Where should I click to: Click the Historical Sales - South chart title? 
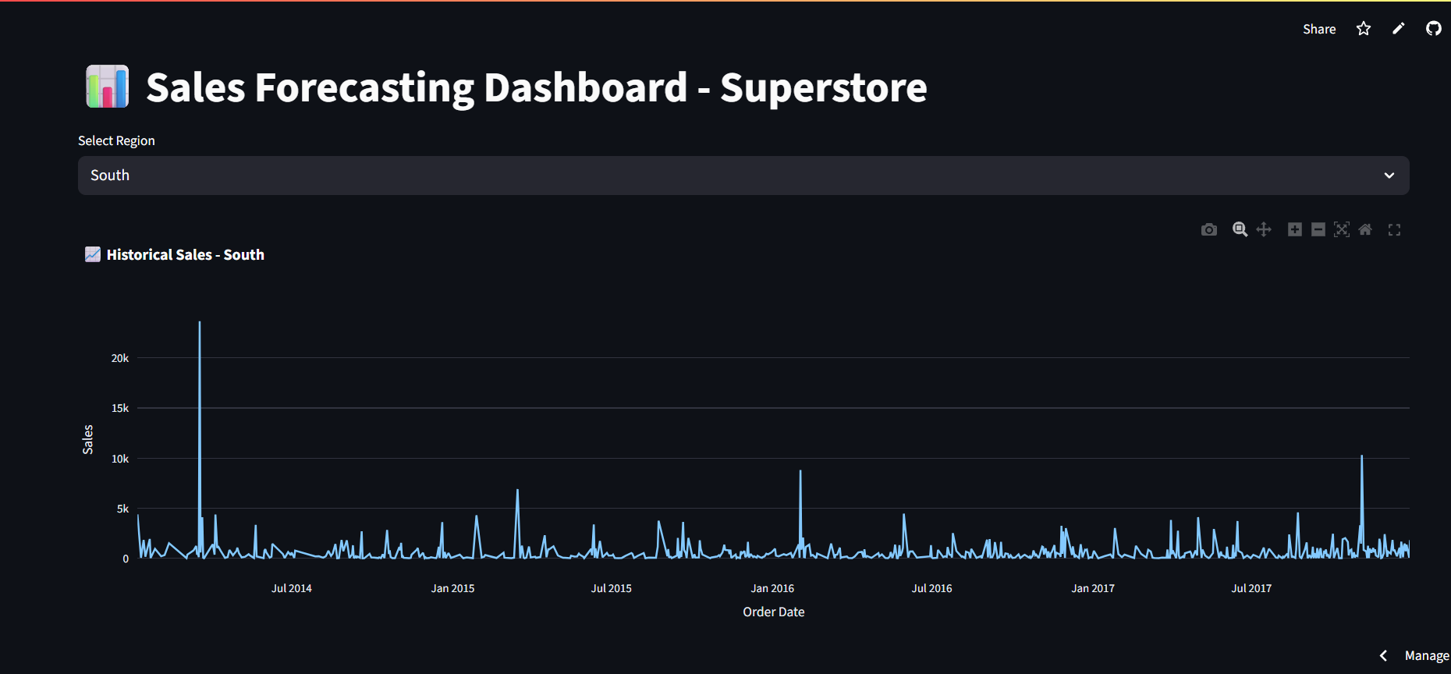click(x=185, y=254)
